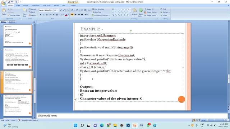Click the Line Spacing icon
This screenshot has height=129, width=230.
coord(89,10)
